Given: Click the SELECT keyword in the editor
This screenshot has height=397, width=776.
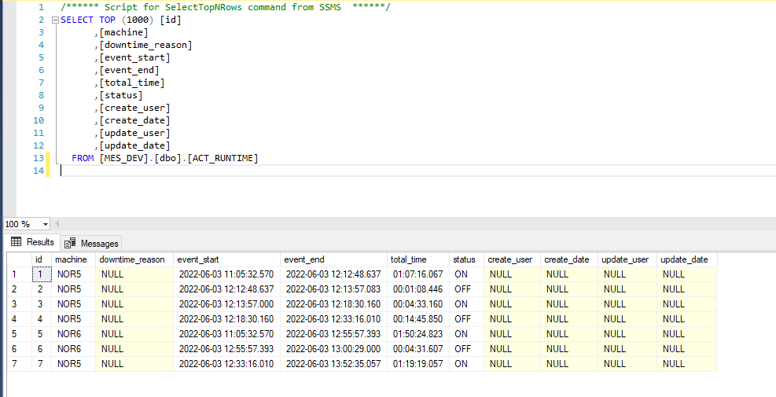Looking at the screenshot, I should (77, 20).
